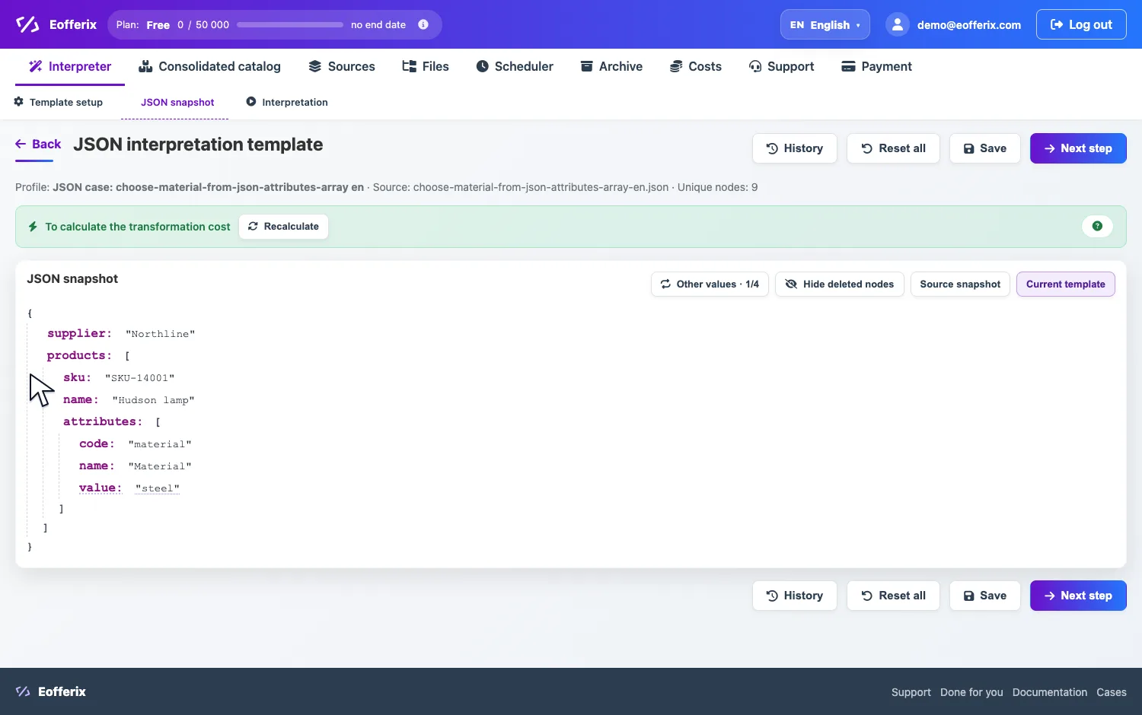Open the Archive section
The height and width of the screenshot is (715, 1142).
(611, 66)
